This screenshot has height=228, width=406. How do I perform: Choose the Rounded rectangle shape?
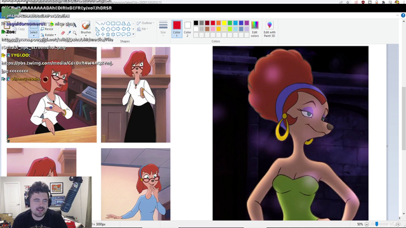tap(119, 23)
